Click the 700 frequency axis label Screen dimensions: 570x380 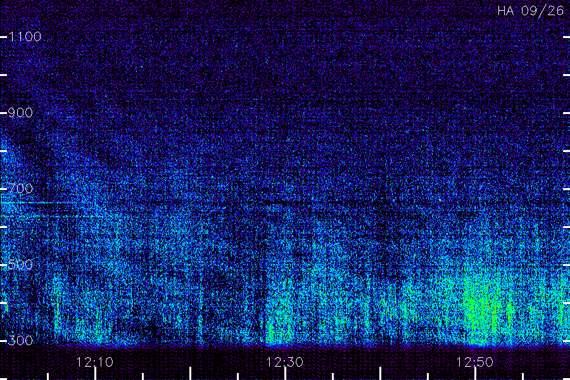[x=20, y=189]
